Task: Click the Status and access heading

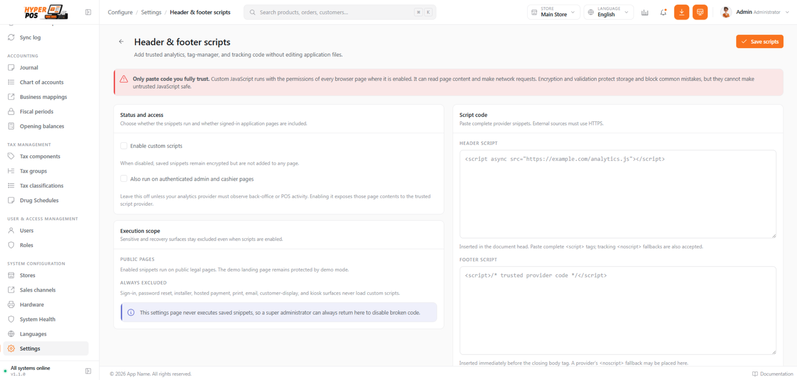Action: pos(141,115)
